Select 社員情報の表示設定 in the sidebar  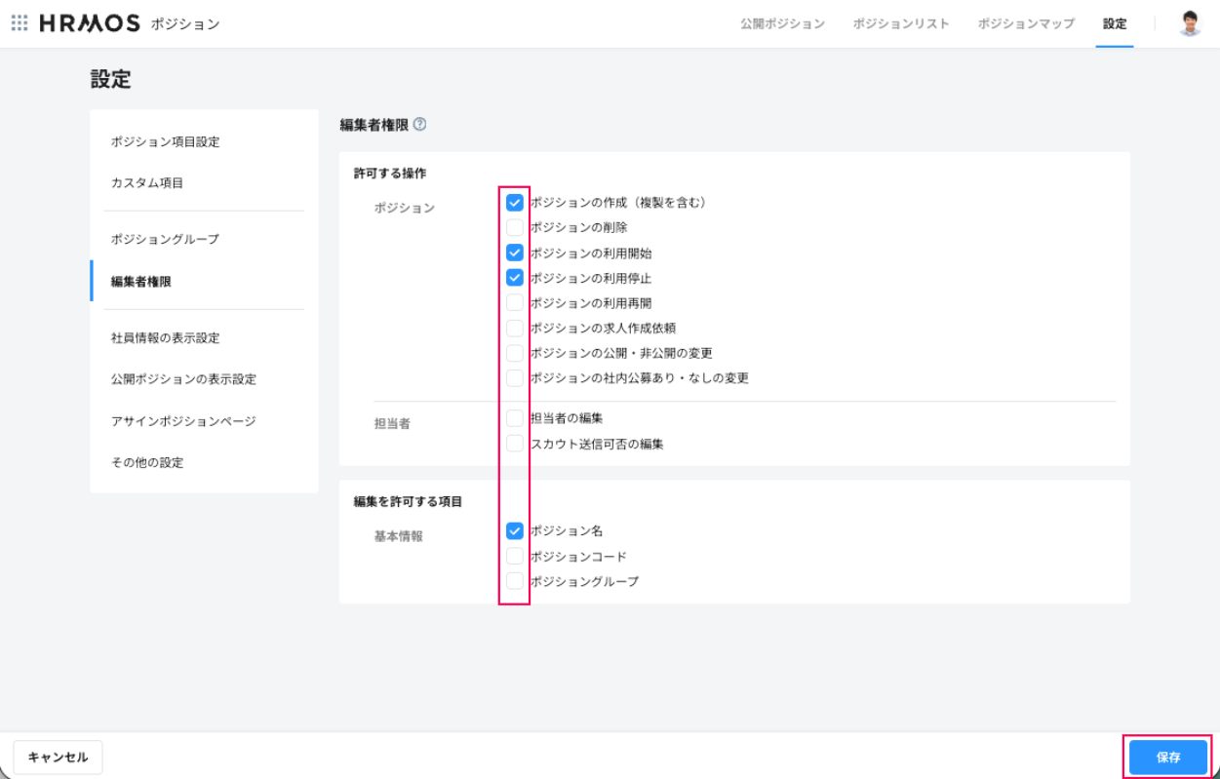tap(165, 338)
